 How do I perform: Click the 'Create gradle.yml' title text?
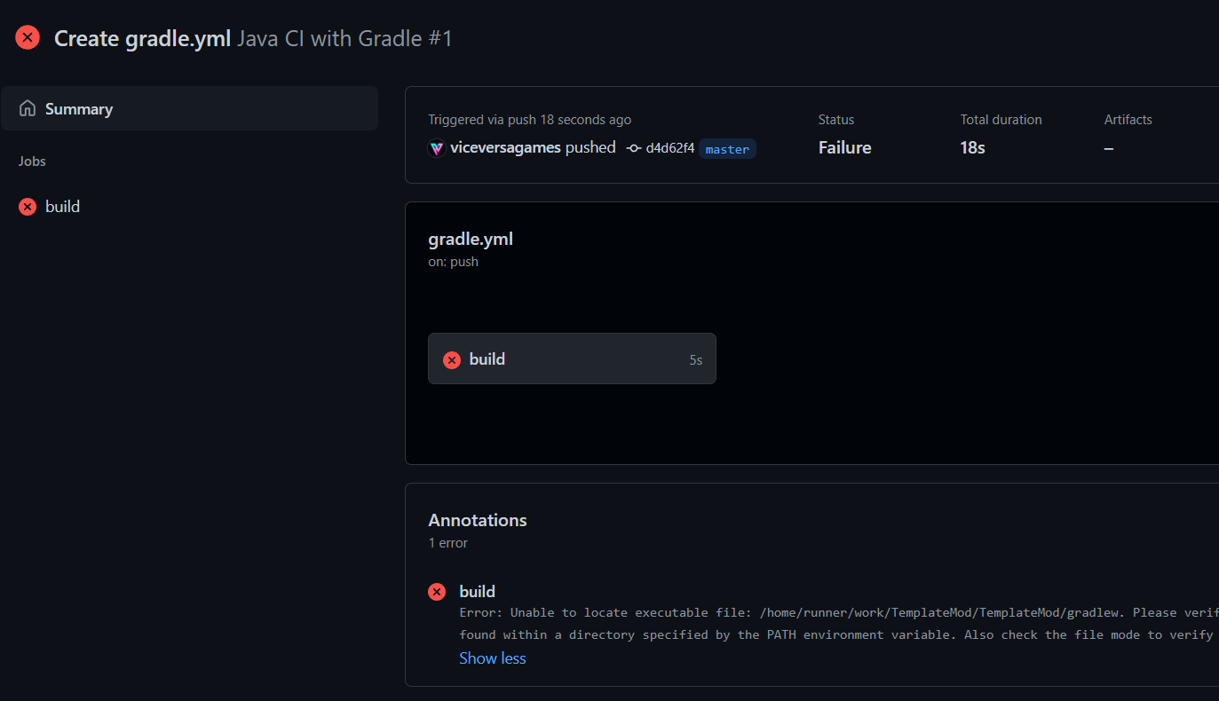[143, 38]
